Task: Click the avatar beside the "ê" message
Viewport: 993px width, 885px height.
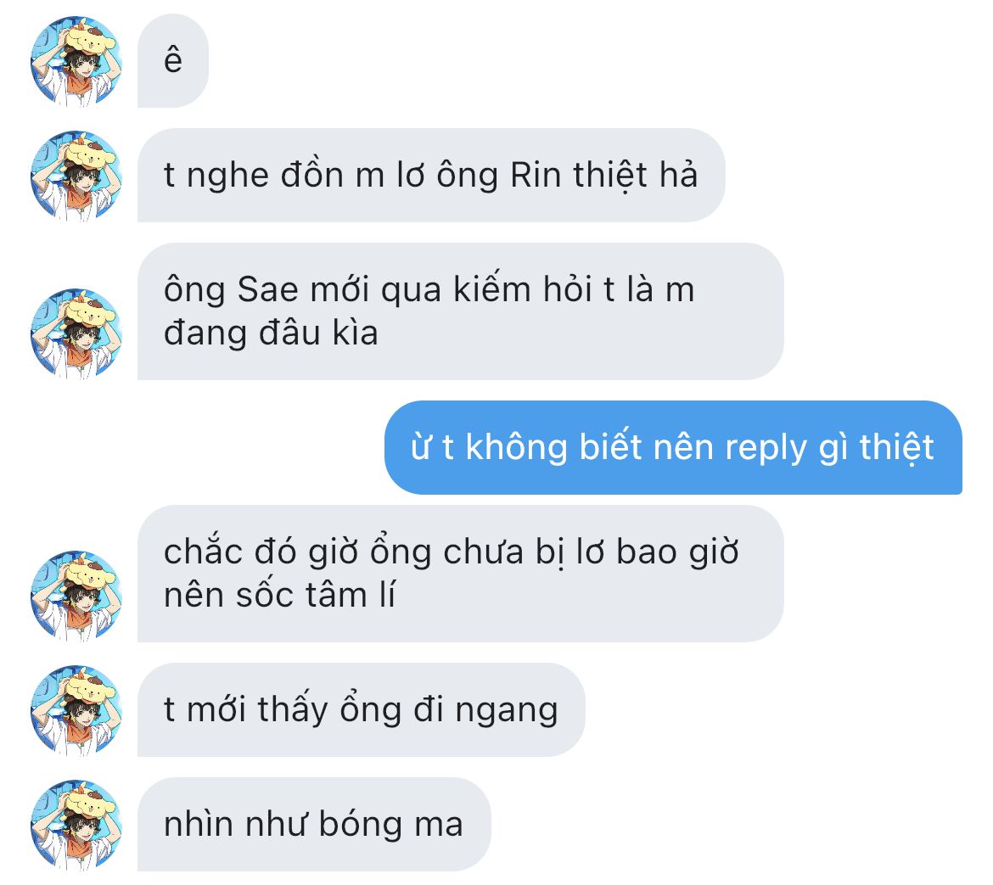Action: pos(76,61)
